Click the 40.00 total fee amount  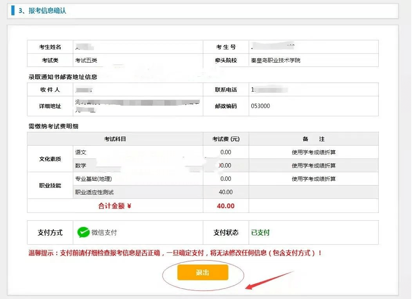pos(226,205)
